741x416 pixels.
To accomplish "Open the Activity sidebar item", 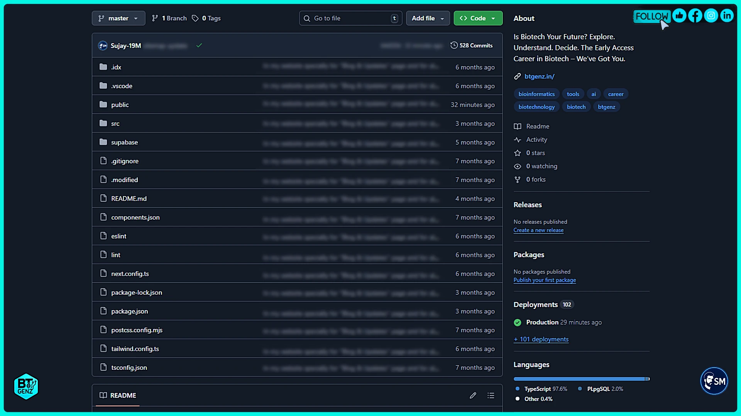I will 536,140.
